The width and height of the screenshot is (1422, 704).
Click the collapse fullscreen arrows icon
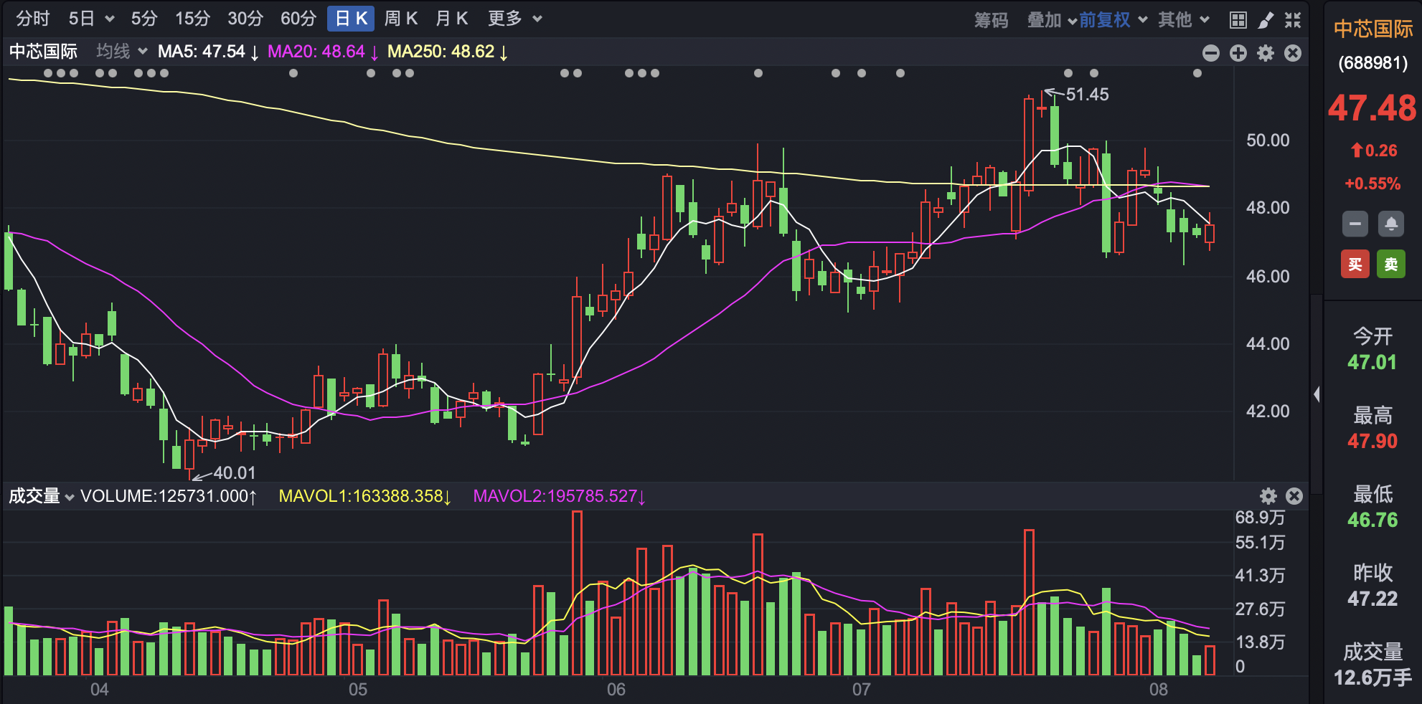pyautogui.click(x=1293, y=20)
